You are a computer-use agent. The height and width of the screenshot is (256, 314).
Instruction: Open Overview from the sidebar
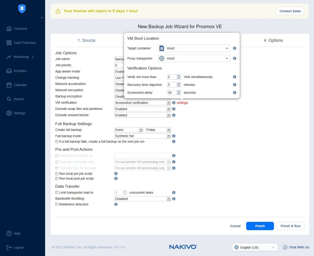[20, 29]
